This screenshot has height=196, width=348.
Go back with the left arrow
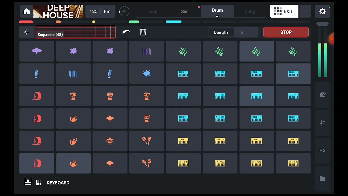coord(27,32)
